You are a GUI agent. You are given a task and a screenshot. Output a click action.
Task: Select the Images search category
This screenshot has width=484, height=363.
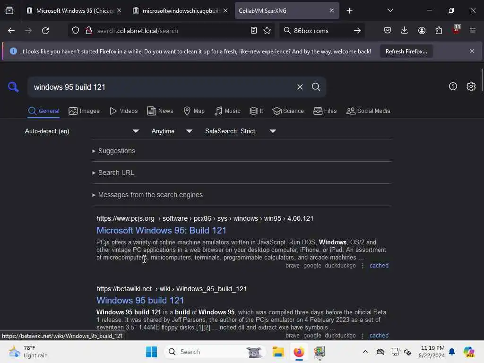[x=84, y=111]
